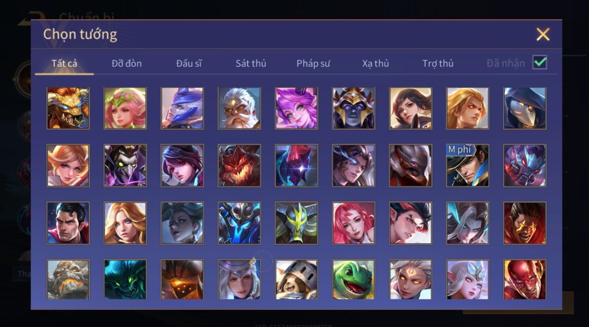Filter heroes by 'Xạ thủ' tab
This screenshot has height=327, width=589.
point(375,64)
